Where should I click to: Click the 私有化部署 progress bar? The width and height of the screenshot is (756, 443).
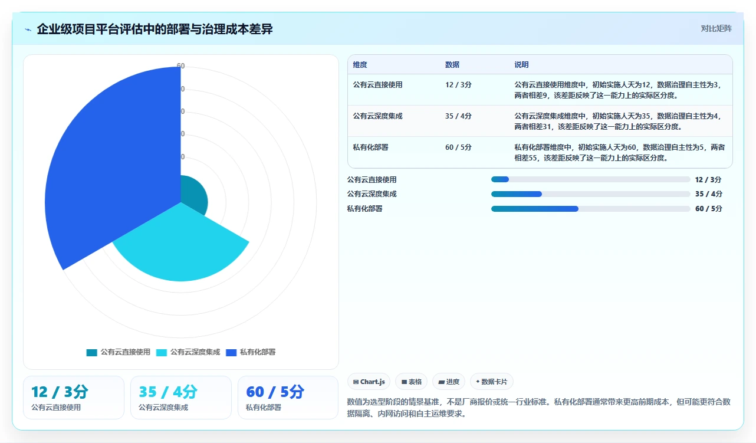pos(590,209)
